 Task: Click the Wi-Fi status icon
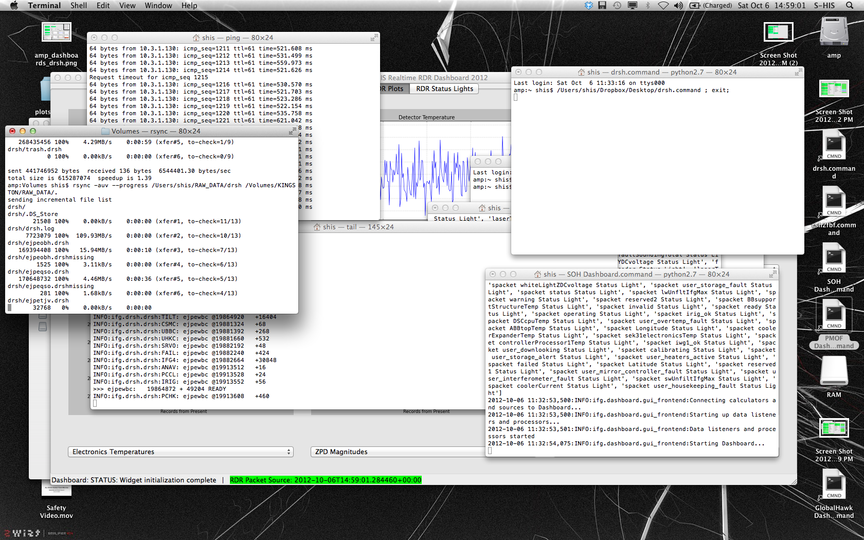click(x=663, y=5)
